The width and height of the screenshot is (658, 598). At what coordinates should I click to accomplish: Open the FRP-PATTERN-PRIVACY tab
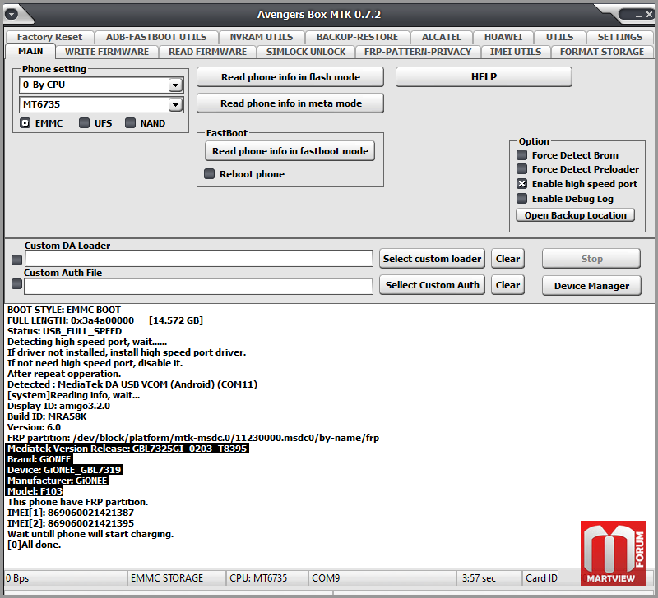click(x=418, y=52)
